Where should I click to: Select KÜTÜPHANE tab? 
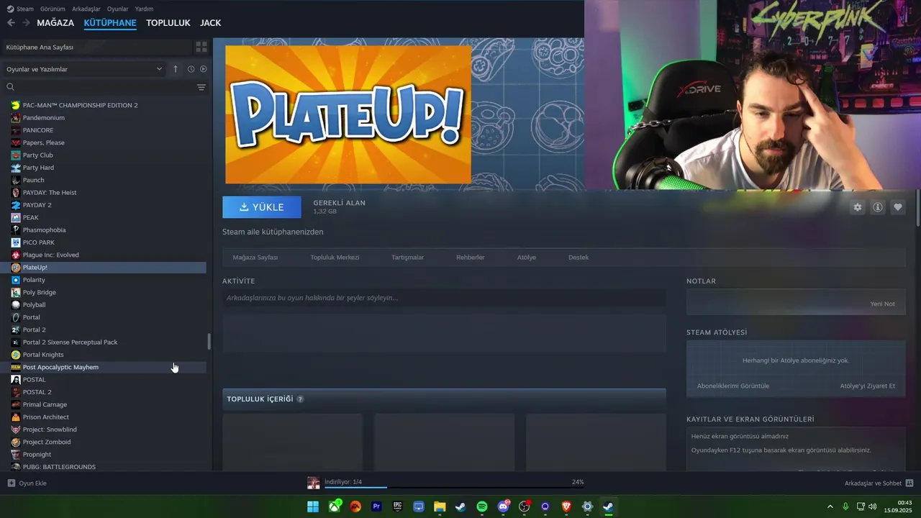point(110,23)
